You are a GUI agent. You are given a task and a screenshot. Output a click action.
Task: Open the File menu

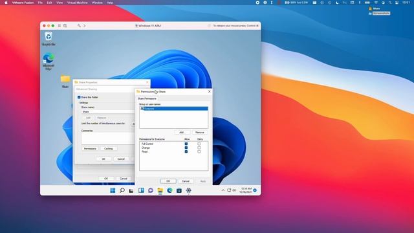point(40,3)
